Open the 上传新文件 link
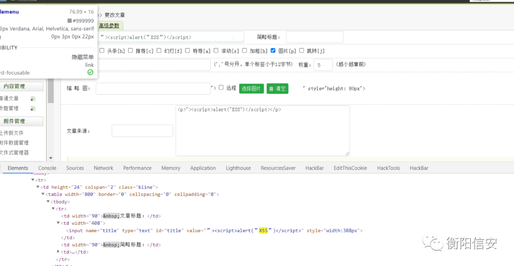 [12, 133]
